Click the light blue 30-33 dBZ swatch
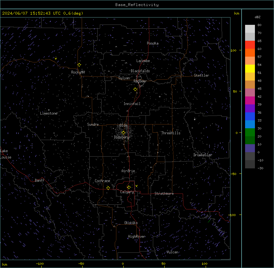 (x=250, y=124)
